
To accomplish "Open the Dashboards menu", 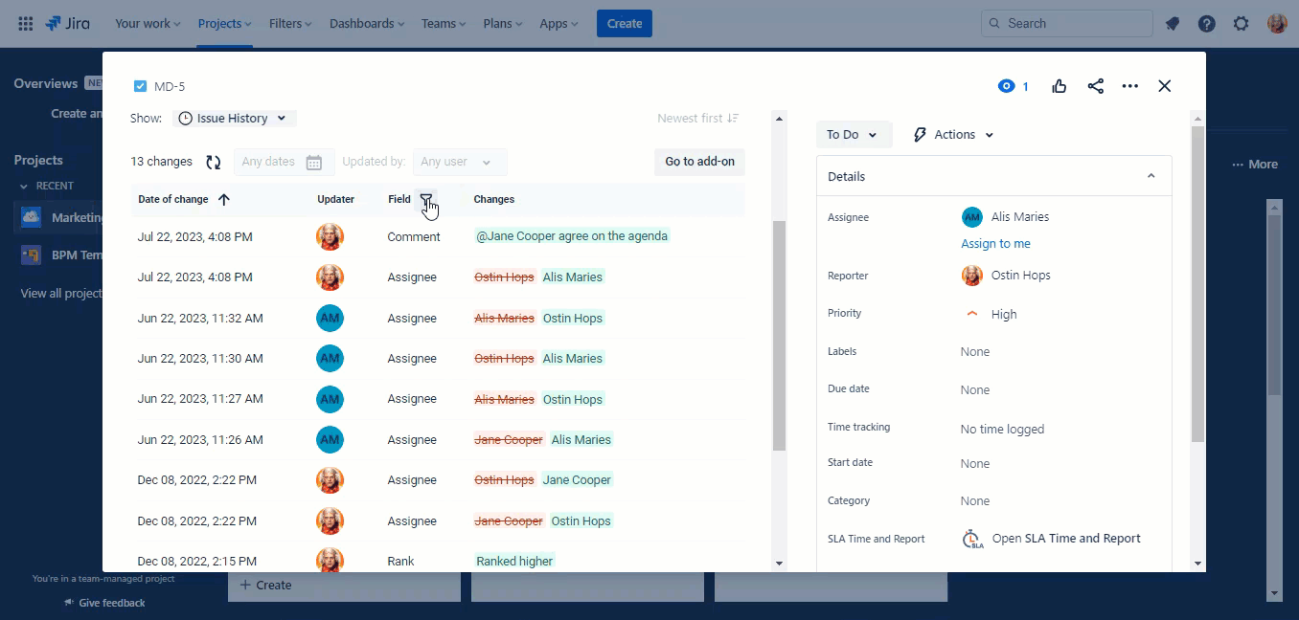I will 367,24.
